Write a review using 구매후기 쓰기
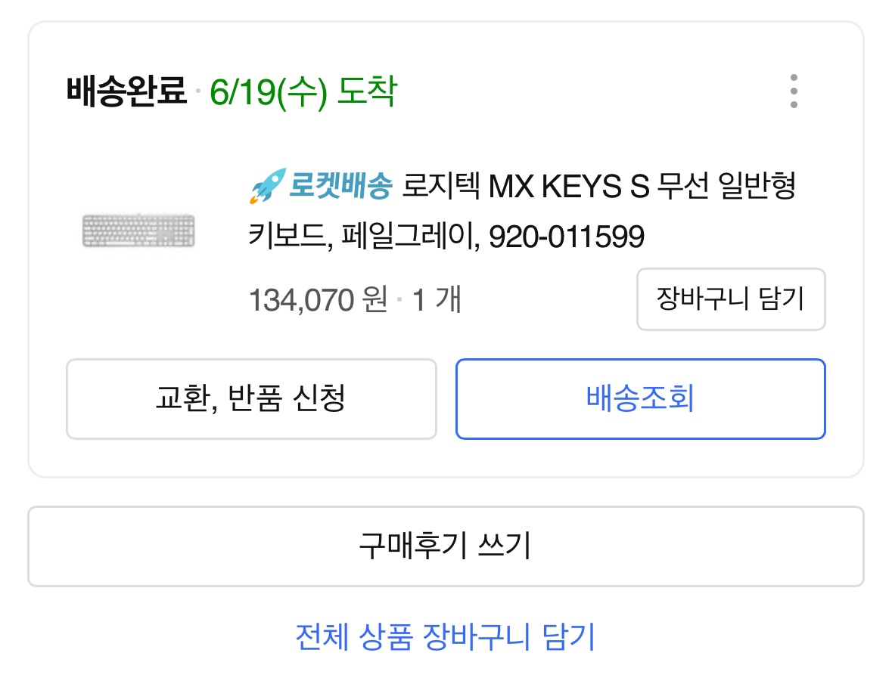Viewport: 892px width, 687px height. [446, 546]
